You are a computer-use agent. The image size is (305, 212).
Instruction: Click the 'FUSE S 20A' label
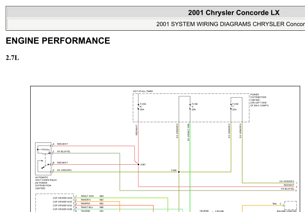tap(195, 107)
